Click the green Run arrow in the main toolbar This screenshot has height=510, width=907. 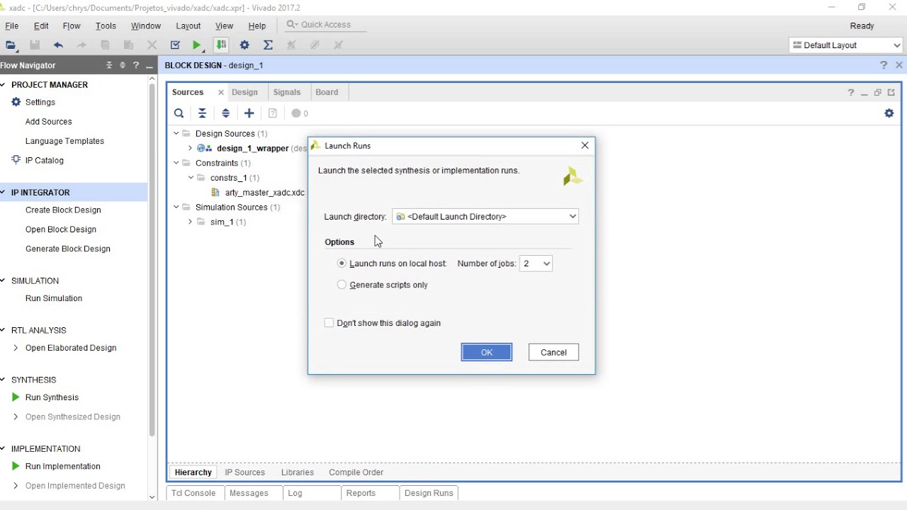coord(197,45)
